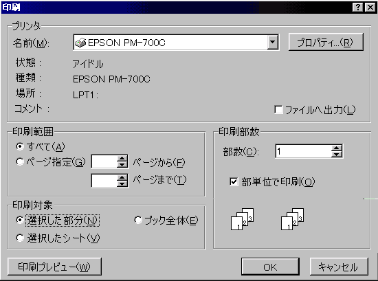Click the help question mark icon
This screenshot has height=281, width=378.
point(358,8)
